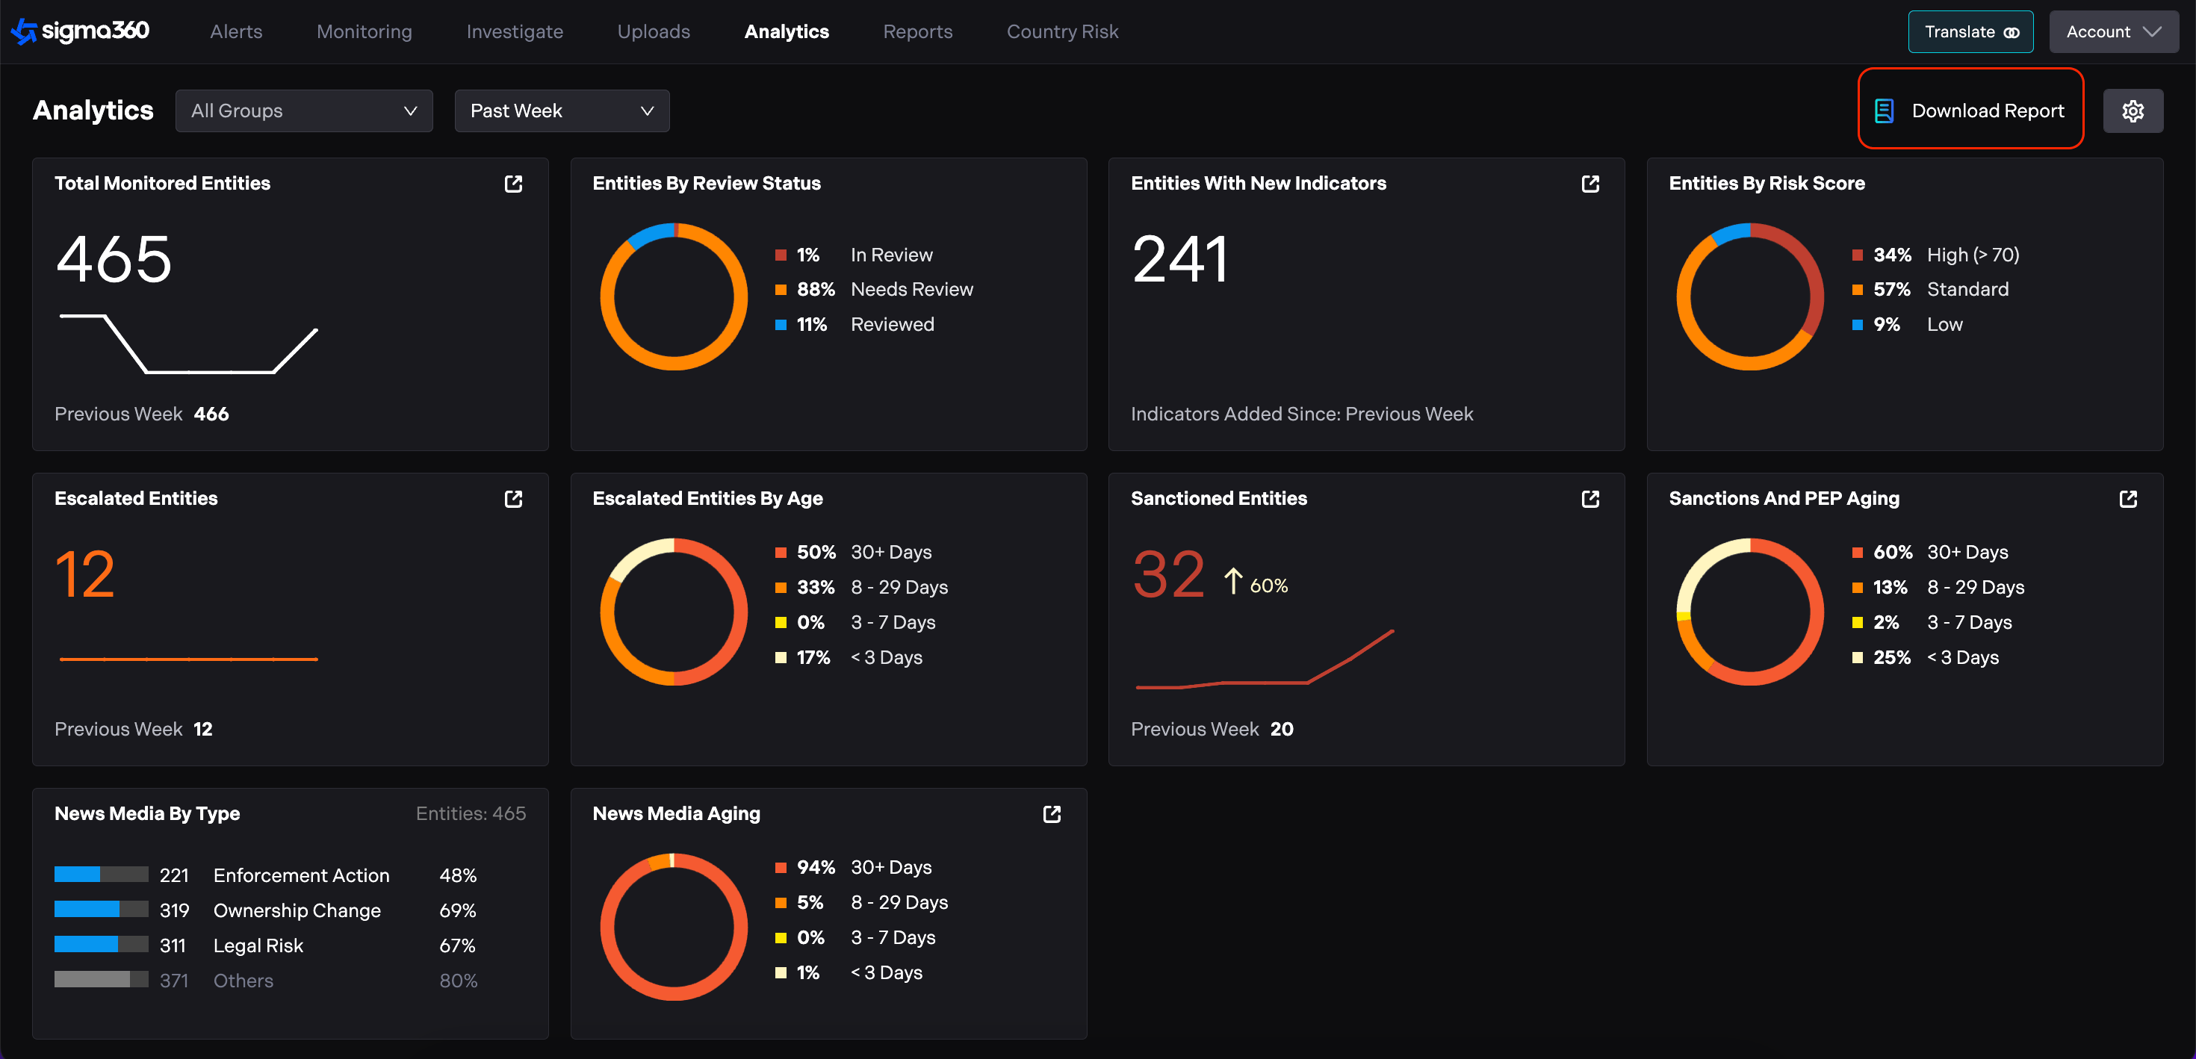
Task: Switch to the Country Risk tab
Action: pyautogui.click(x=1062, y=31)
